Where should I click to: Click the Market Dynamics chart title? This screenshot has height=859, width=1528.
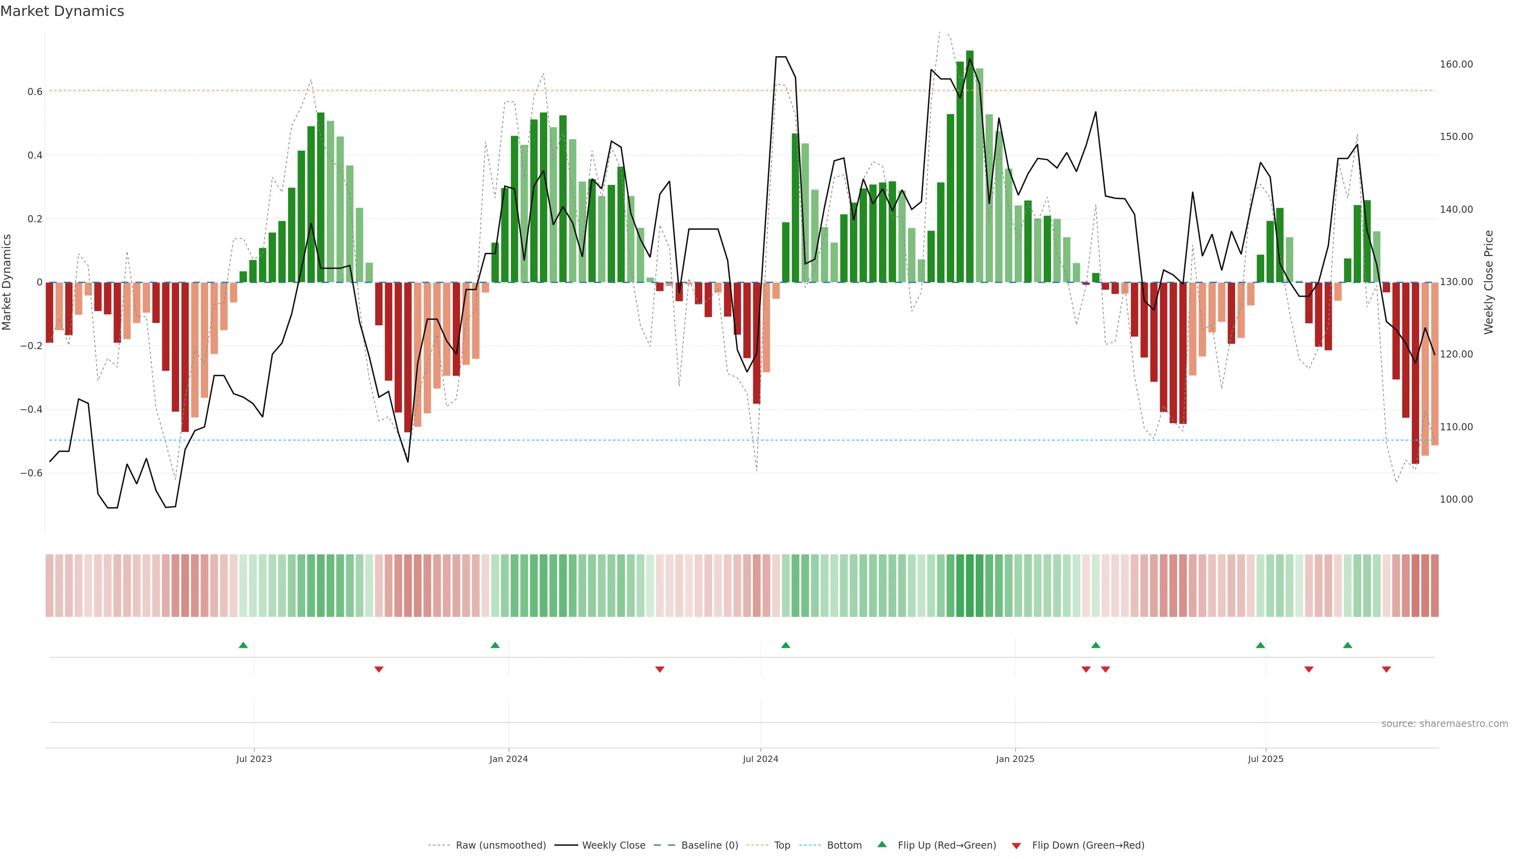tap(62, 11)
